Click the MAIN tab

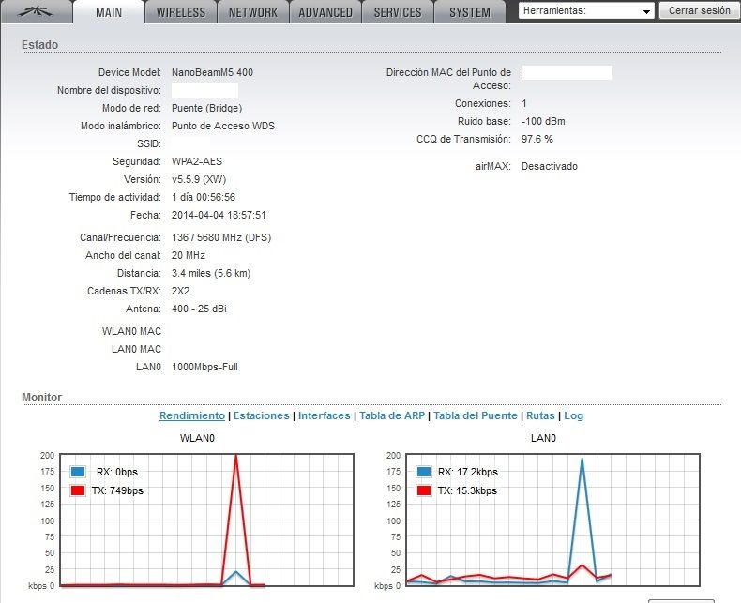[109, 12]
